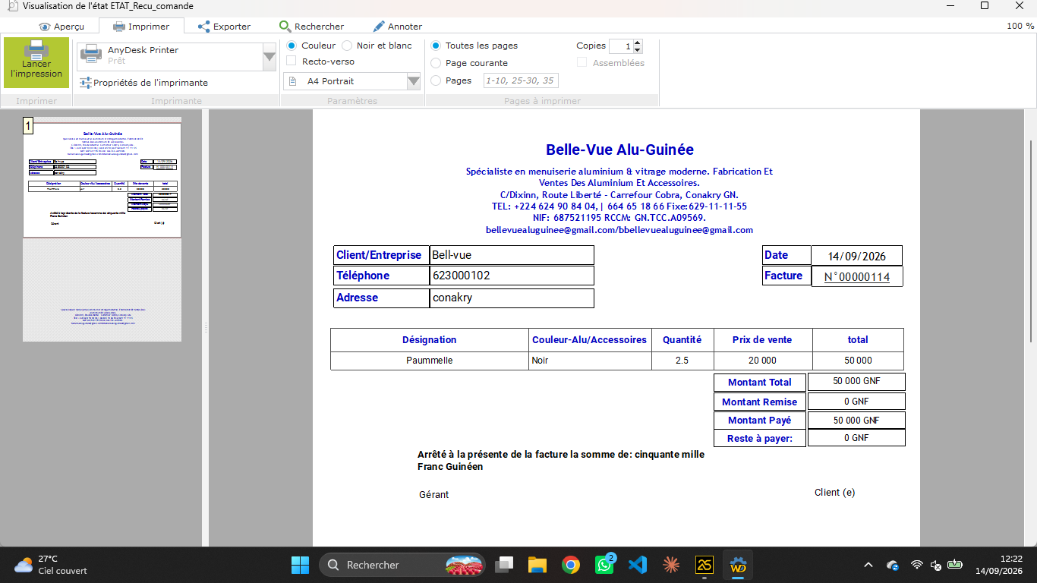Screen dimensions: 1037x583
Task: Open the A4 Portrait paper format dropdown
Action: 413,81
